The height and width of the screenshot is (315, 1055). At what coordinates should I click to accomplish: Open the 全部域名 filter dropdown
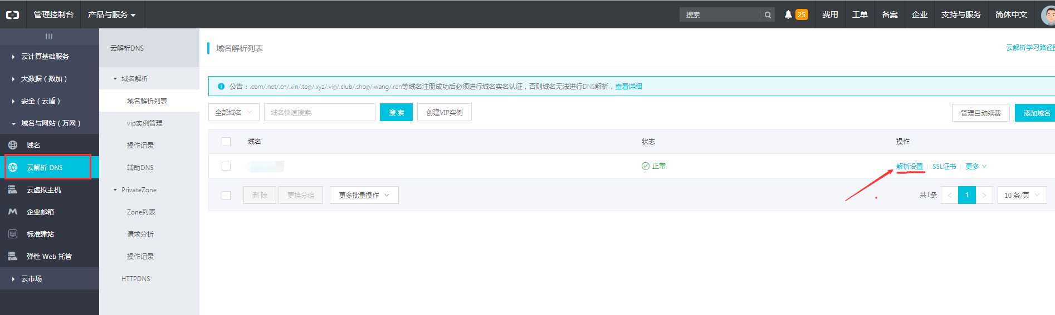click(x=234, y=112)
